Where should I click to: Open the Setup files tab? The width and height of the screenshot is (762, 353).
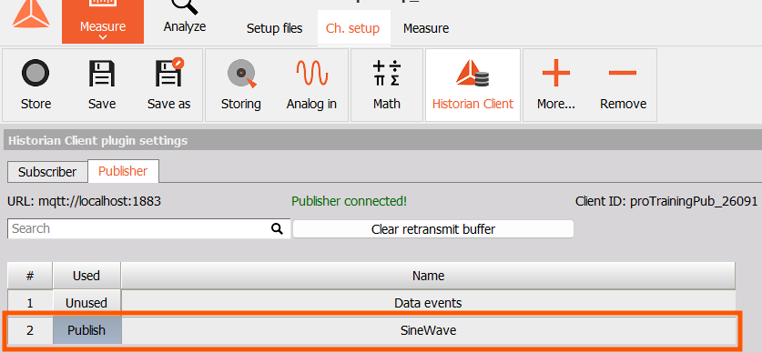point(275,28)
